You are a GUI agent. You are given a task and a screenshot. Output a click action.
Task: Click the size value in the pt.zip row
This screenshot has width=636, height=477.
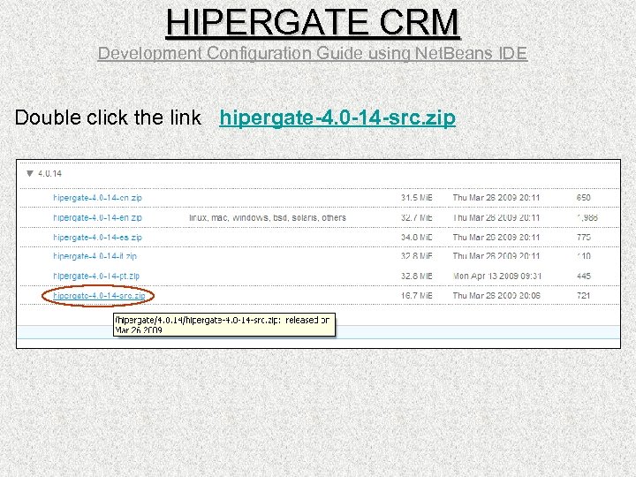[x=417, y=276]
